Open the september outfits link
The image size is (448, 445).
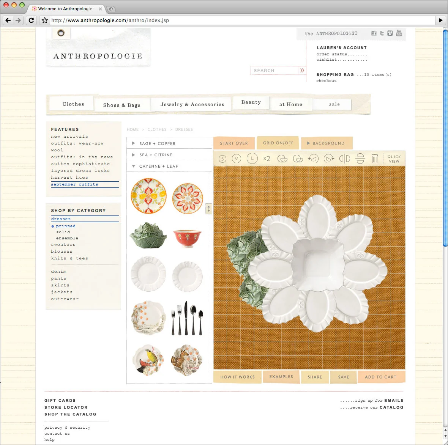coord(74,184)
